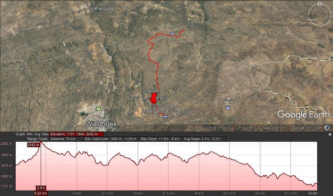
Task: Click the look-around compass ring
Action: point(320,14)
